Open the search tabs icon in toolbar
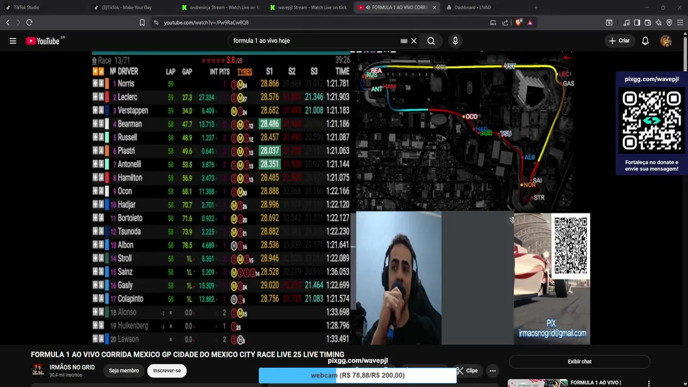The image size is (688, 387). [609, 23]
